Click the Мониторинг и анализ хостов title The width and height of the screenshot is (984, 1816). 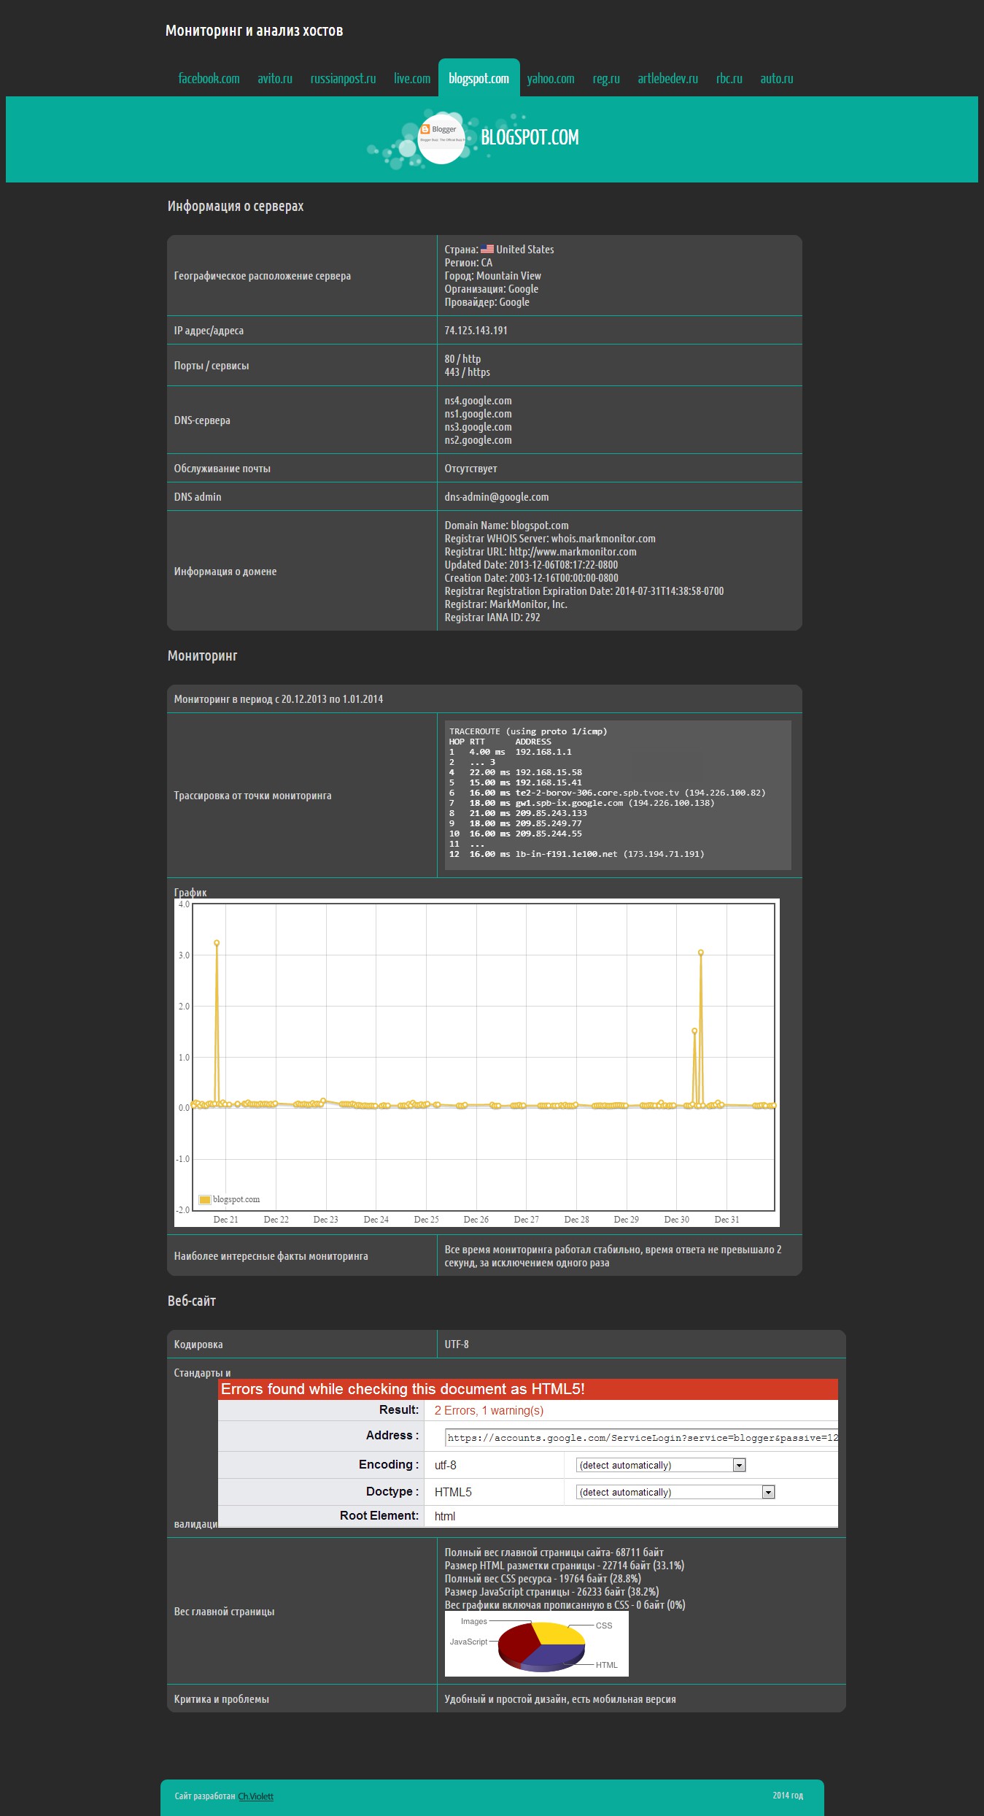point(254,31)
